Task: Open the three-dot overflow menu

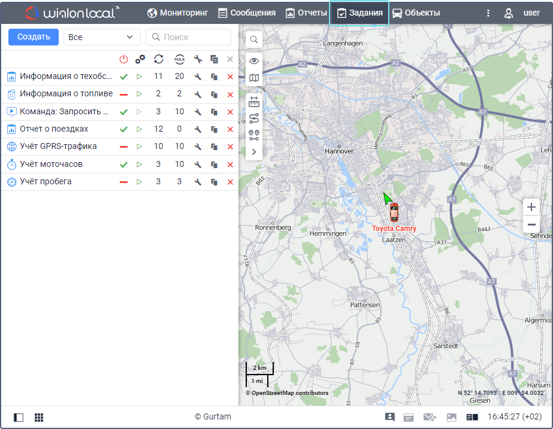Action: click(488, 13)
